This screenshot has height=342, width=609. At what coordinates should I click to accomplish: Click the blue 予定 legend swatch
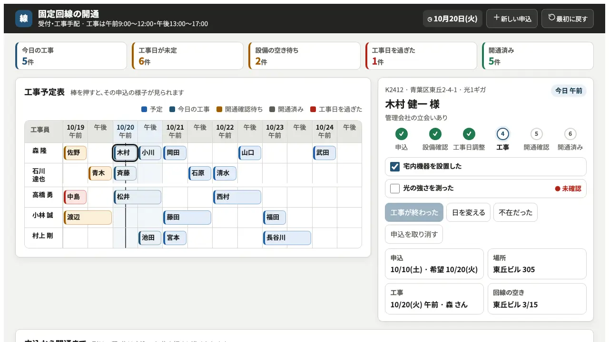(x=144, y=109)
